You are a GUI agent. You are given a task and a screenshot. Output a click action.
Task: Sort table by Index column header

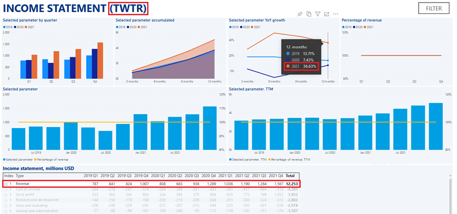pyautogui.click(x=9, y=176)
